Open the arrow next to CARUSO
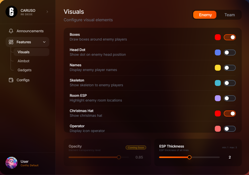 coord(47,12)
